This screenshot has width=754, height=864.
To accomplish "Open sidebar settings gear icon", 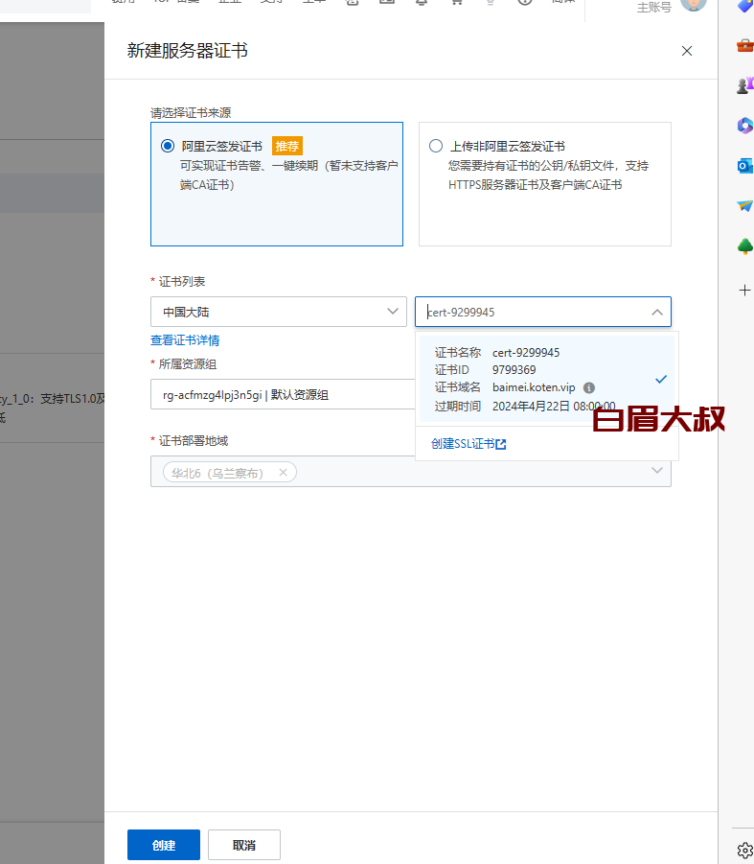I will (x=744, y=851).
